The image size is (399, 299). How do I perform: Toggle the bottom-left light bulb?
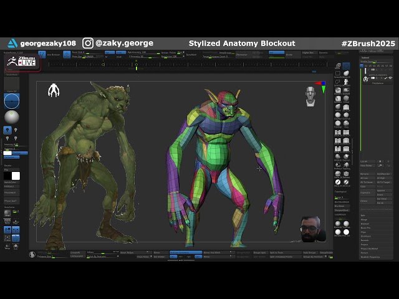tap(7, 138)
